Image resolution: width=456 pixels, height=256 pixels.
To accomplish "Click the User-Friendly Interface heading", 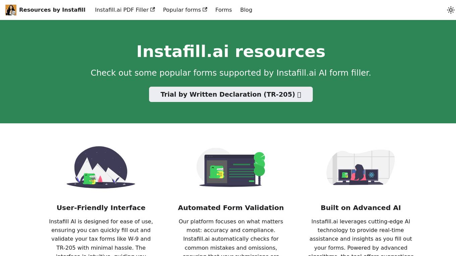I will [x=101, y=208].
